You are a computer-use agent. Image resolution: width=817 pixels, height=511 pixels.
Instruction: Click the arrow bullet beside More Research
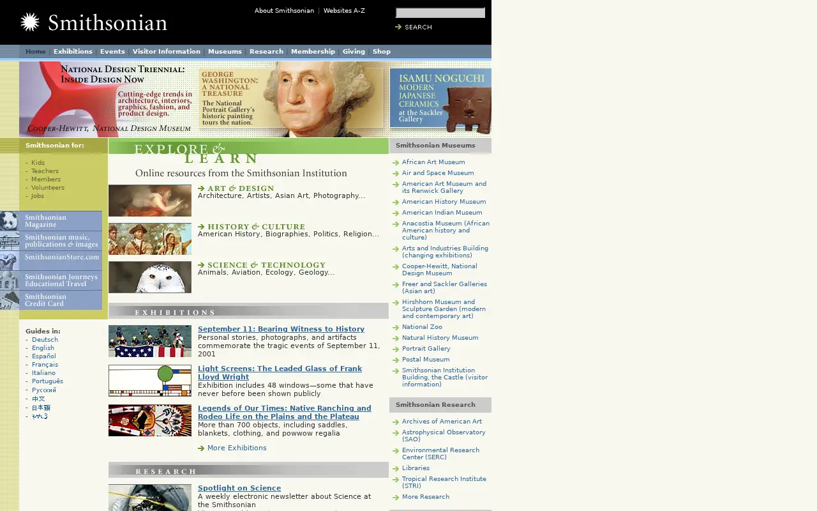396,498
